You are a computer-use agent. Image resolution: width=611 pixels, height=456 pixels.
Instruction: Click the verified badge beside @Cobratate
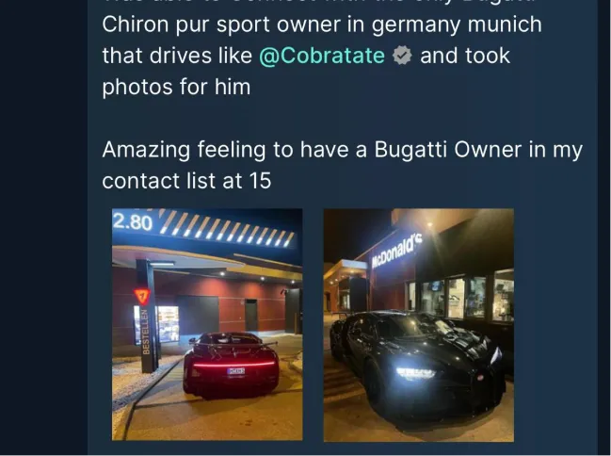coord(402,56)
